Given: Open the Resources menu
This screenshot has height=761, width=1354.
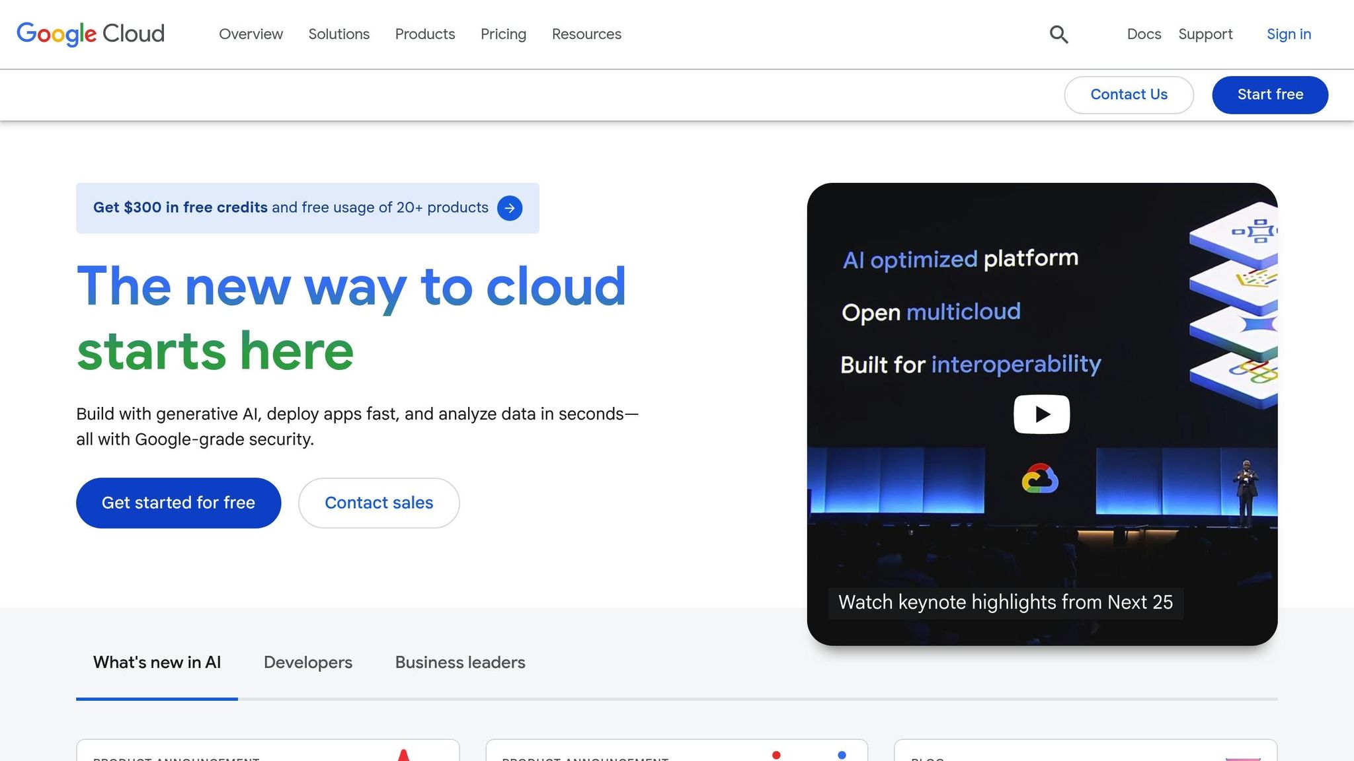Looking at the screenshot, I should (x=586, y=34).
